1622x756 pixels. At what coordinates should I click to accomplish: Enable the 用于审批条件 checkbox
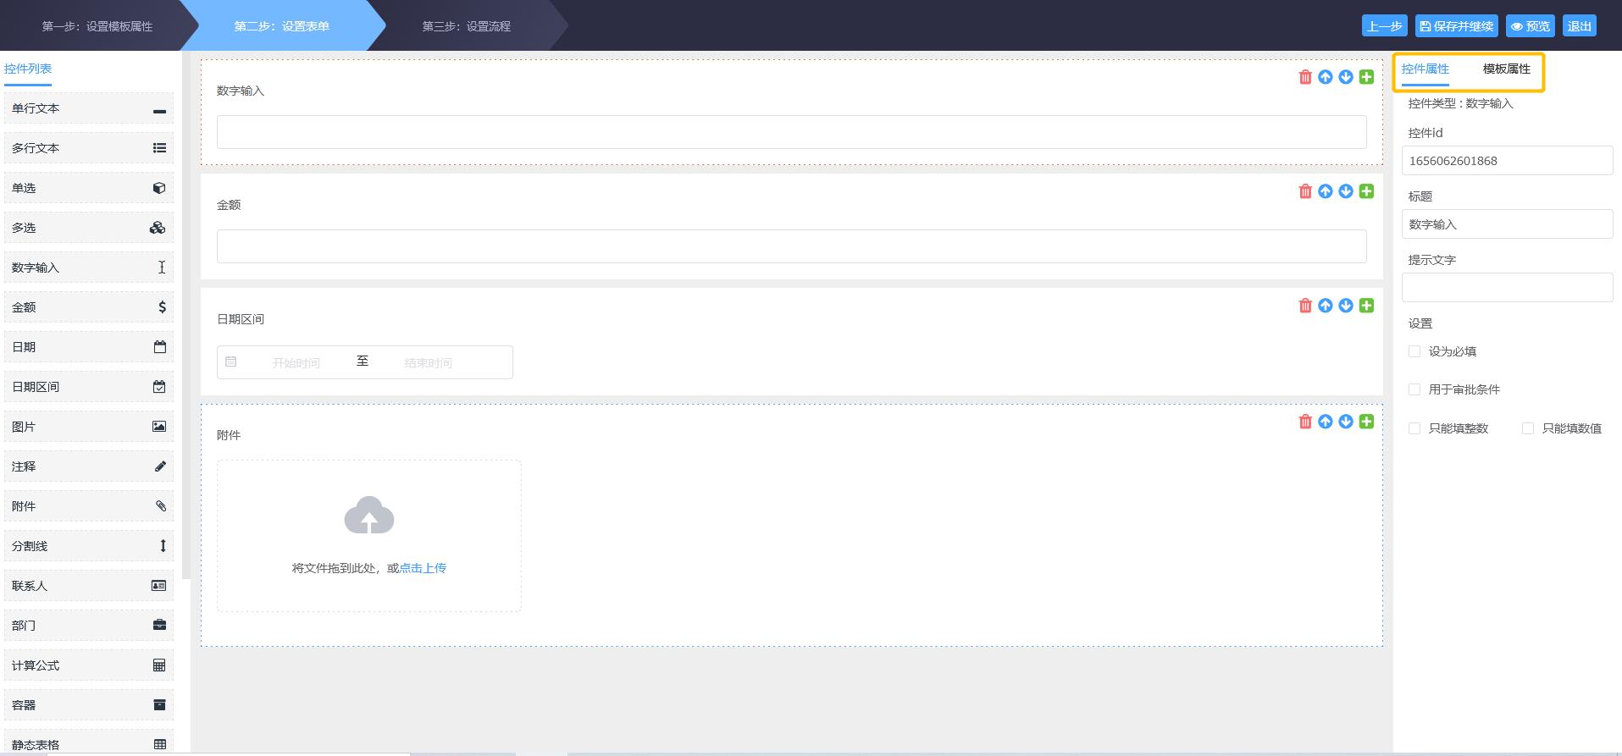(x=1414, y=389)
